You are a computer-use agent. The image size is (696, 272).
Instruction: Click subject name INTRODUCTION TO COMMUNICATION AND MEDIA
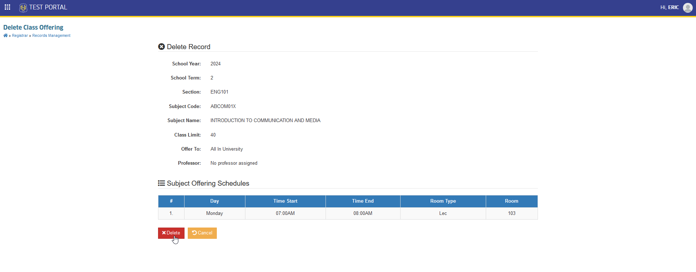265,120
